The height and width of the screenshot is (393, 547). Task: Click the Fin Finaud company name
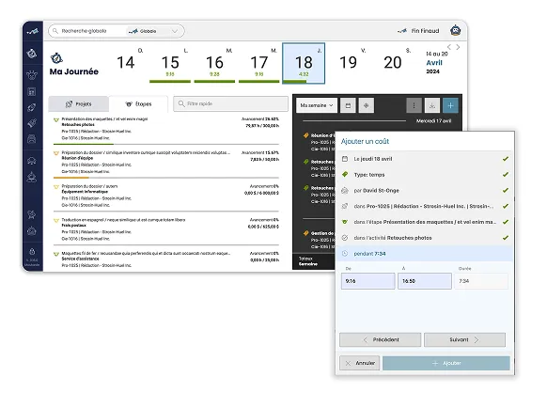coord(425,31)
